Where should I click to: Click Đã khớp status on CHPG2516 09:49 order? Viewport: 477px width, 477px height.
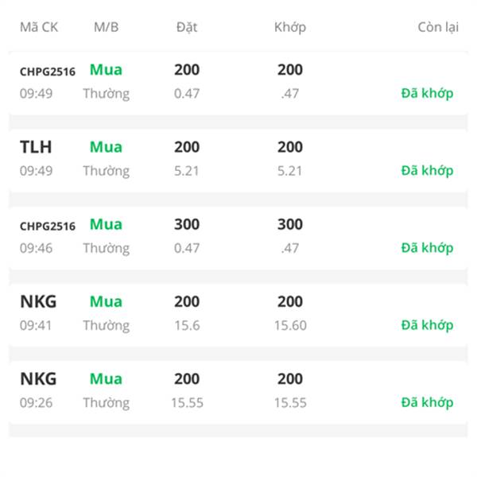click(427, 93)
